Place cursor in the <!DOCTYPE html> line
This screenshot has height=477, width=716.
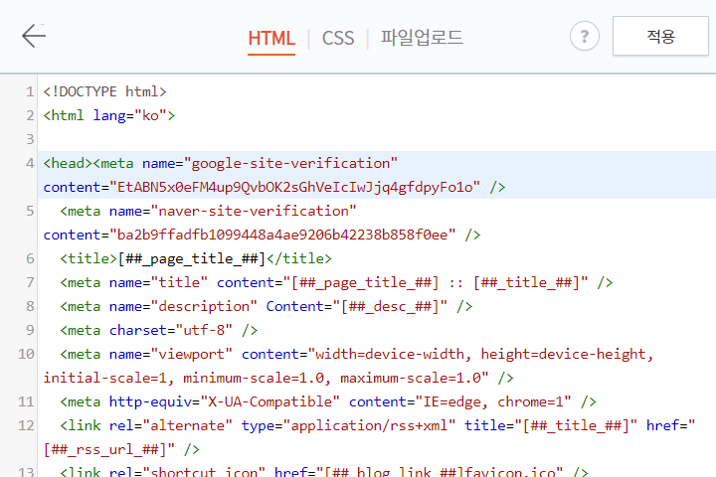(105, 91)
